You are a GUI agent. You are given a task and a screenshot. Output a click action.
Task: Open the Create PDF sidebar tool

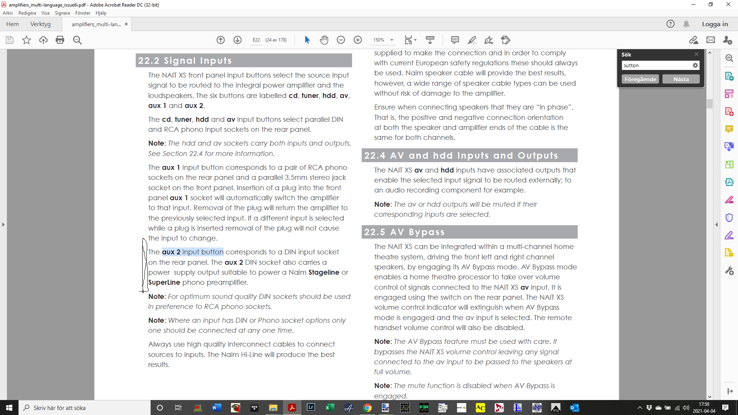point(729,111)
